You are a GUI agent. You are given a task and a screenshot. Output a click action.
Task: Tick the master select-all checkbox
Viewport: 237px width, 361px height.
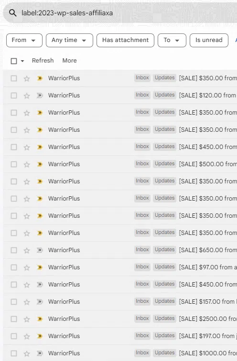click(x=14, y=61)
